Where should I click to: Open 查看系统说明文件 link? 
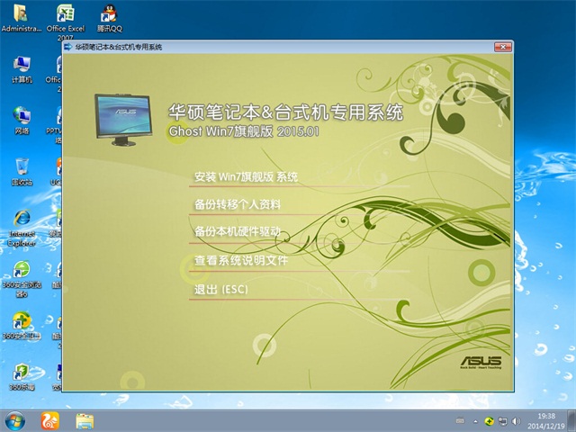click(x=240, y=260)
